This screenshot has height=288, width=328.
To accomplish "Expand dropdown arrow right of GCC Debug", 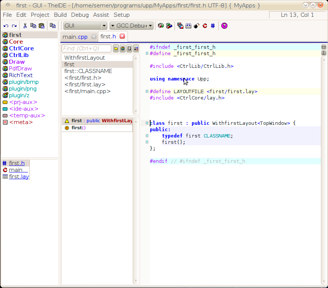I will (x=151, y=26).
